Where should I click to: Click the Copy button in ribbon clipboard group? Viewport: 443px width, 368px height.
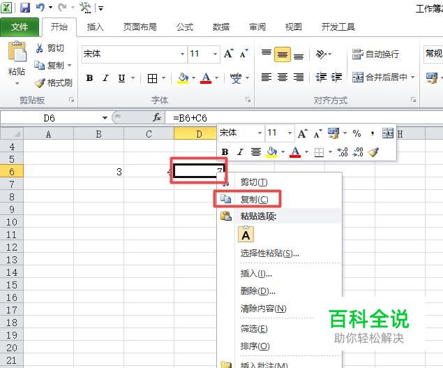pyautogui.click(x=49, y=66)
